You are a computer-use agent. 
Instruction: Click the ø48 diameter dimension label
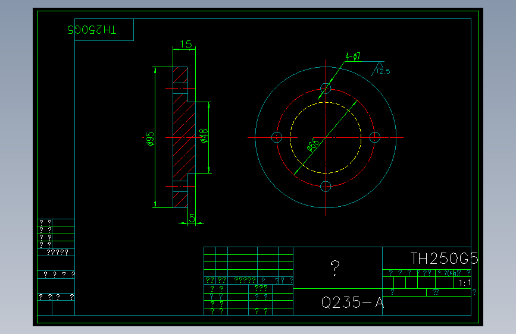tap(204, 136)
